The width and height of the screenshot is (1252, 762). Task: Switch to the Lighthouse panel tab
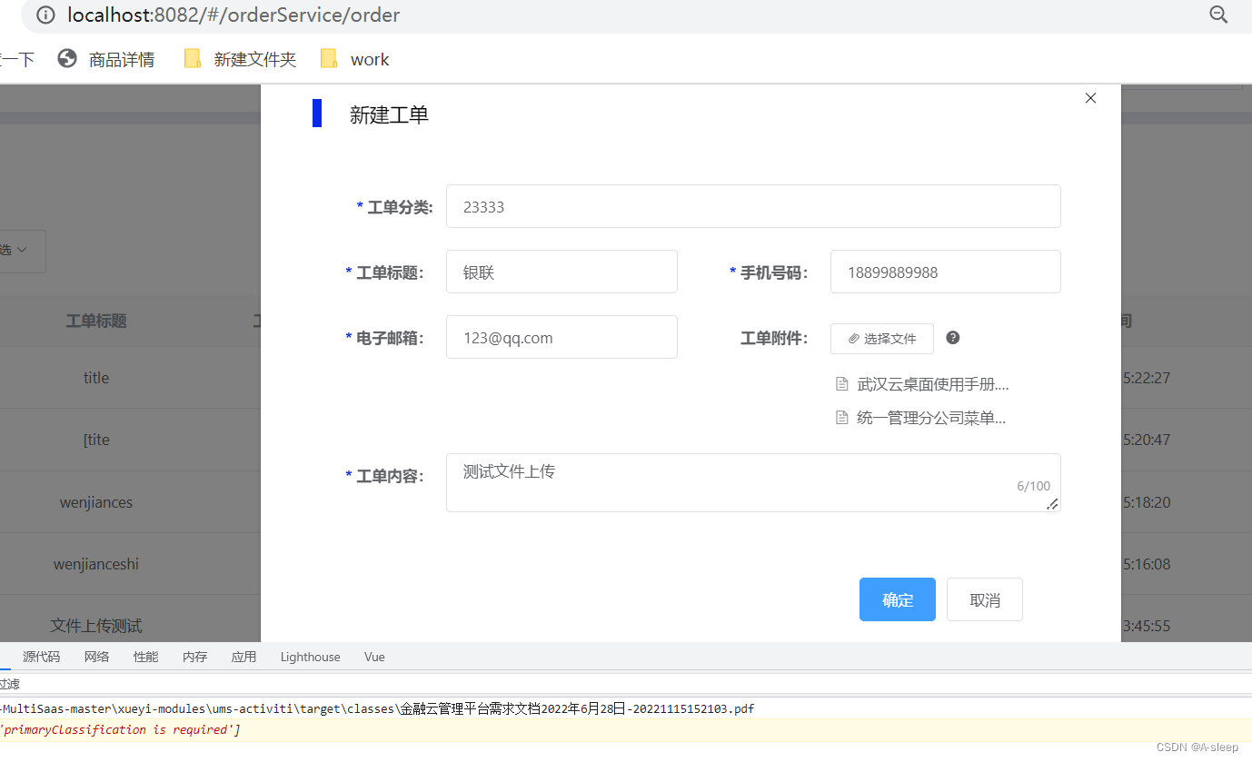(309, 656)
